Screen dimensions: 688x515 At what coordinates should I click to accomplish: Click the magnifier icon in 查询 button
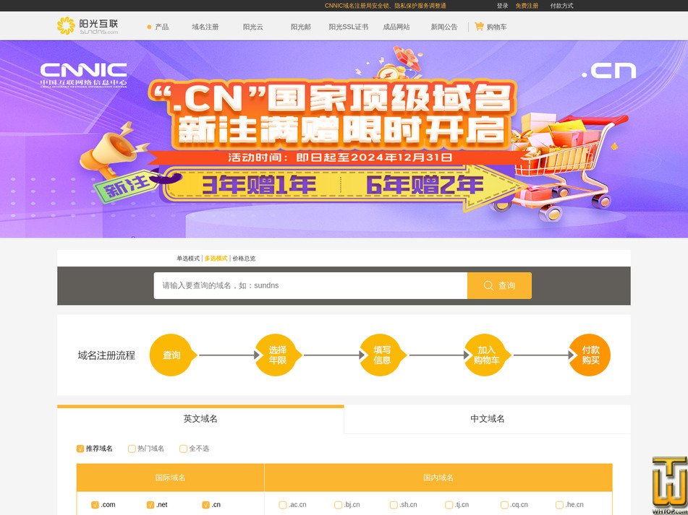click(x=488, y=285)
